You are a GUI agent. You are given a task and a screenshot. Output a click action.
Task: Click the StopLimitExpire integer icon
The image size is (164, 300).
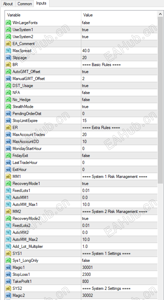point(8,121)
